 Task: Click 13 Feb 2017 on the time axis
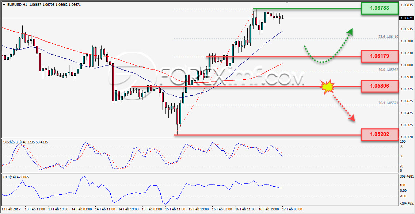10,209
